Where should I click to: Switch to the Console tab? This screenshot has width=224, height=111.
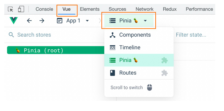coord(44,9)
